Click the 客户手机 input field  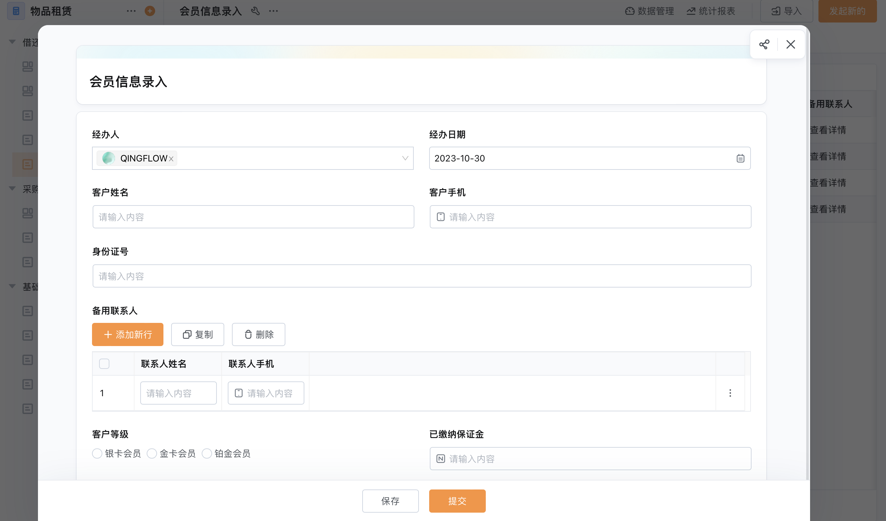(x=590, y=217)
